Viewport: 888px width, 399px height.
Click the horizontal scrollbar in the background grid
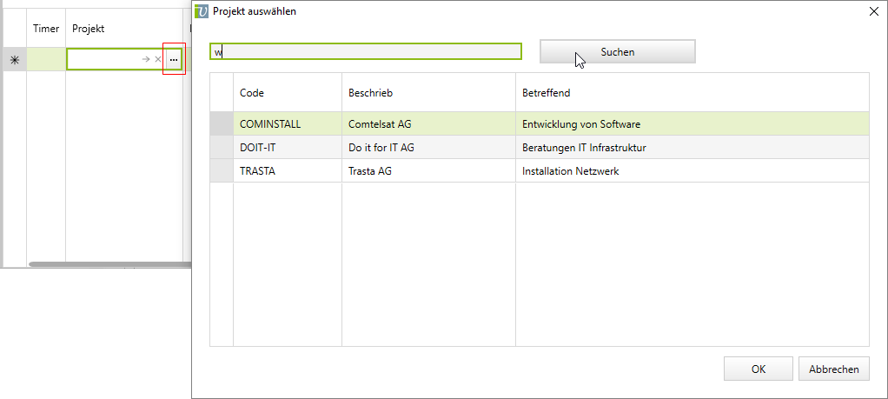pos(104,263)
